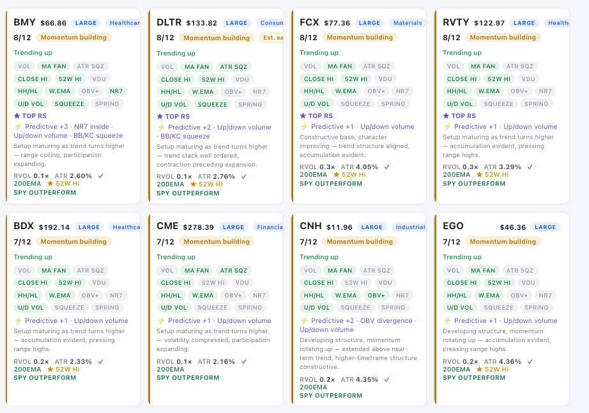Screen dimensions: 589x413
Task: Click Trending up label on BDX card
Action: pyautogui.click(x=33, y=257)
